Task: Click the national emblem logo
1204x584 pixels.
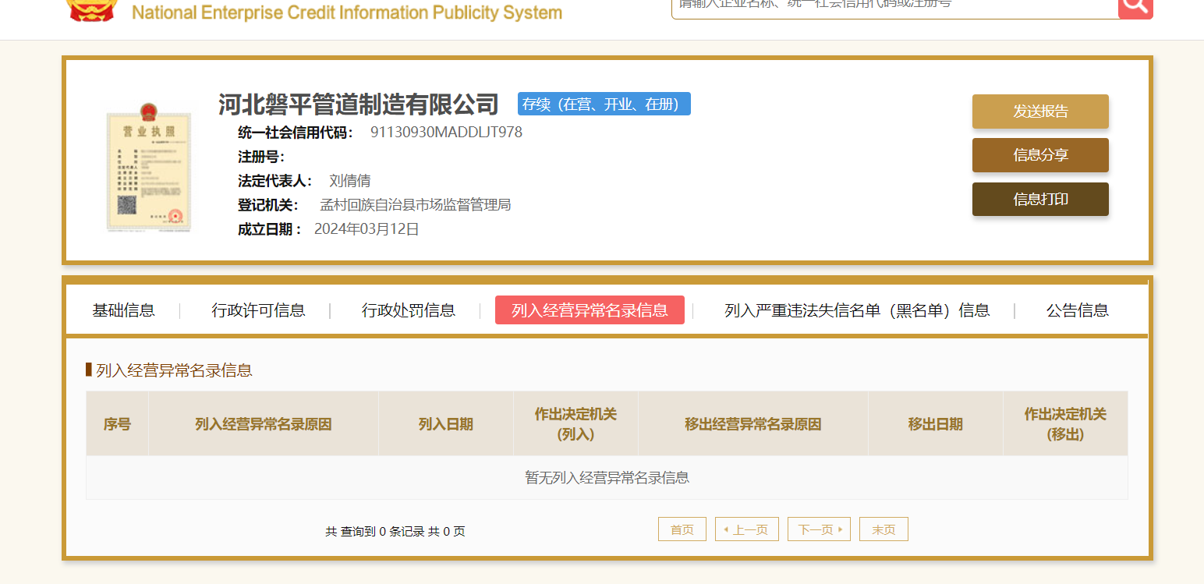Action: 90,9
